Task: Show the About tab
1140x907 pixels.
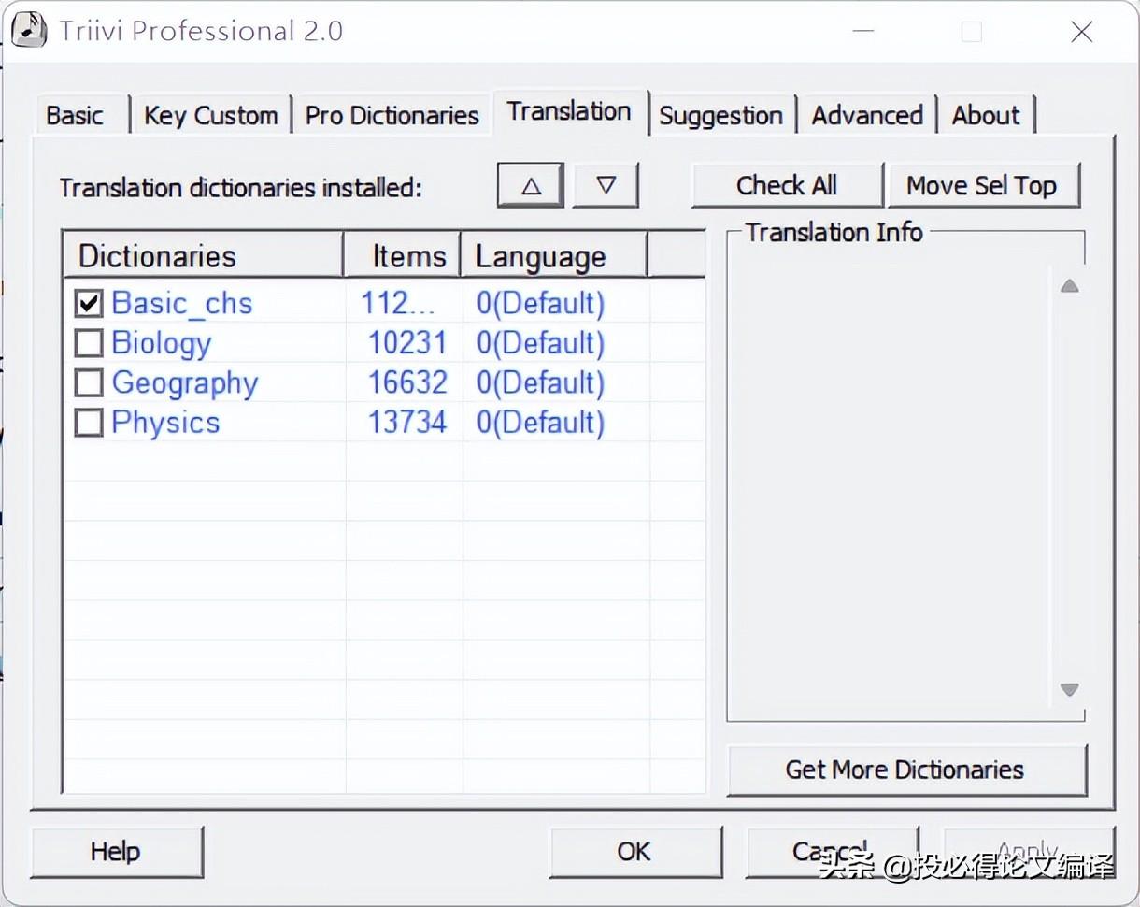Action: [x=986, y=116]
